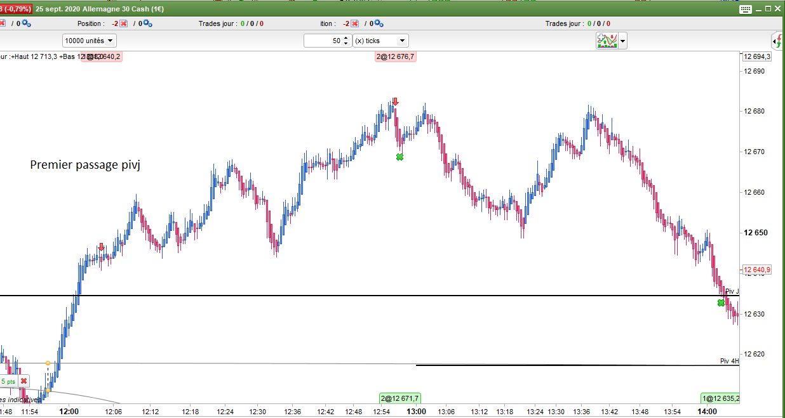Open the collapsed side panel with red-green arrows
This screenshot has height=418, width=785.
(778, 42)
